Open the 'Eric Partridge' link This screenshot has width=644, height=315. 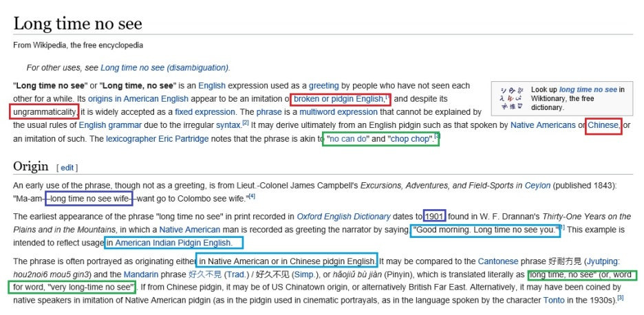tap(184, 139)
